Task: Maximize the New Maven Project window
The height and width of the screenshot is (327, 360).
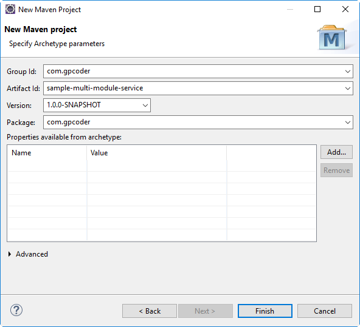Action: tap(317, 9)
